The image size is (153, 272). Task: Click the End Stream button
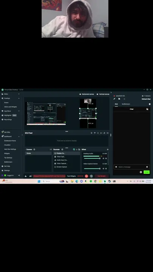coord(102,176)
